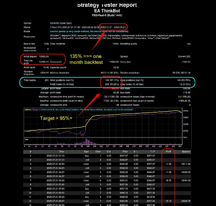This screenshot has height=206, width=216.
Task: Click the "Initial deposit" label
Action: (x=30, y=57)
